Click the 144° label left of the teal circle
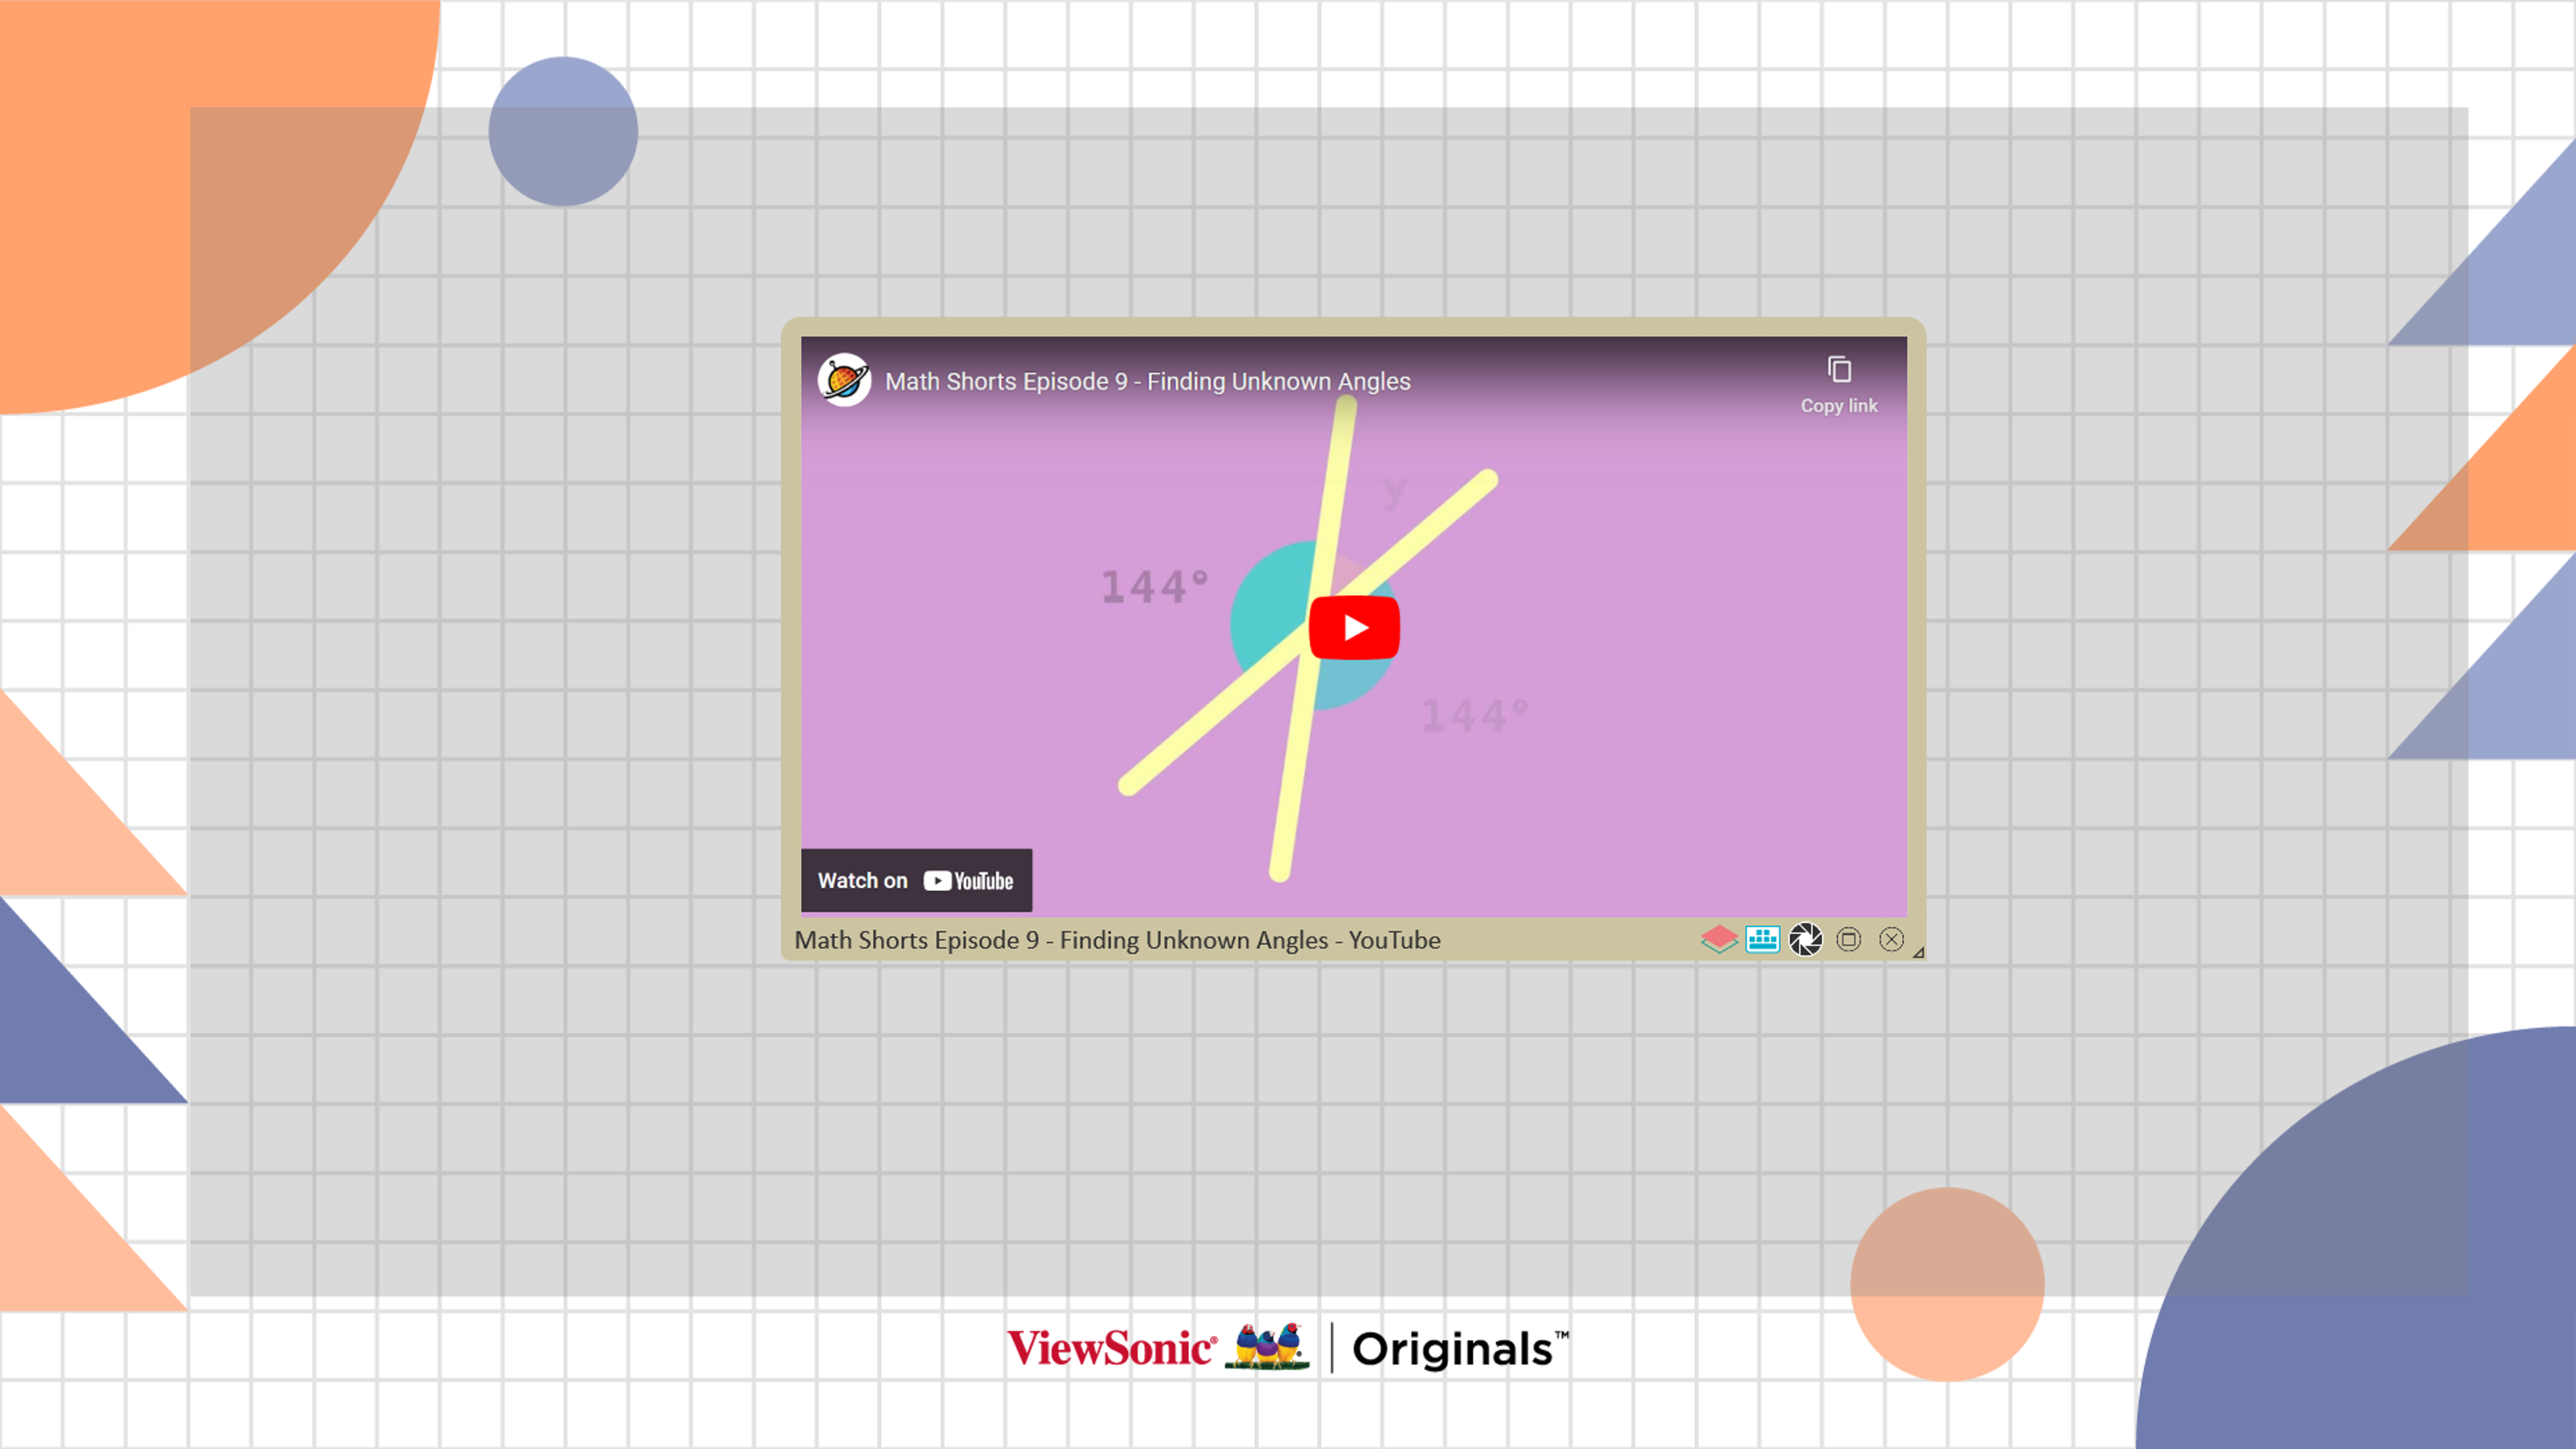The width and height of the screenshot is (2576, 1449). pyautogui.click(x=1154, y=587)
